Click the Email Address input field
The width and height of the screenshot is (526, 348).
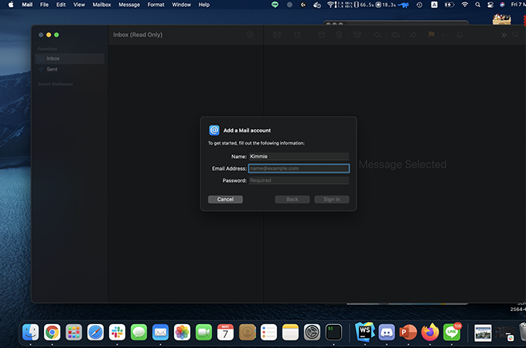pyautogui.click(x=299, y=169)
